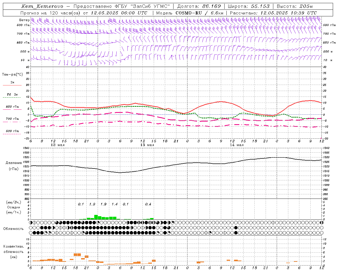Click the 'Осадки' precipitation label
This screenshot has width=337, height=270.
point(13,207)
